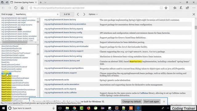Image resolution: width=197 pixels, height=111 pixels.
Task: Click Change my default button
Action: [x=131, y=101]
